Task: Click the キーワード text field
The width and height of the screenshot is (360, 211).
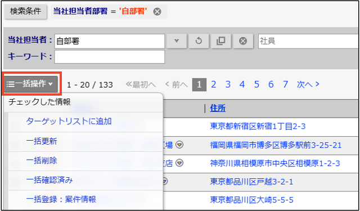Action: (x=110, y=57)
